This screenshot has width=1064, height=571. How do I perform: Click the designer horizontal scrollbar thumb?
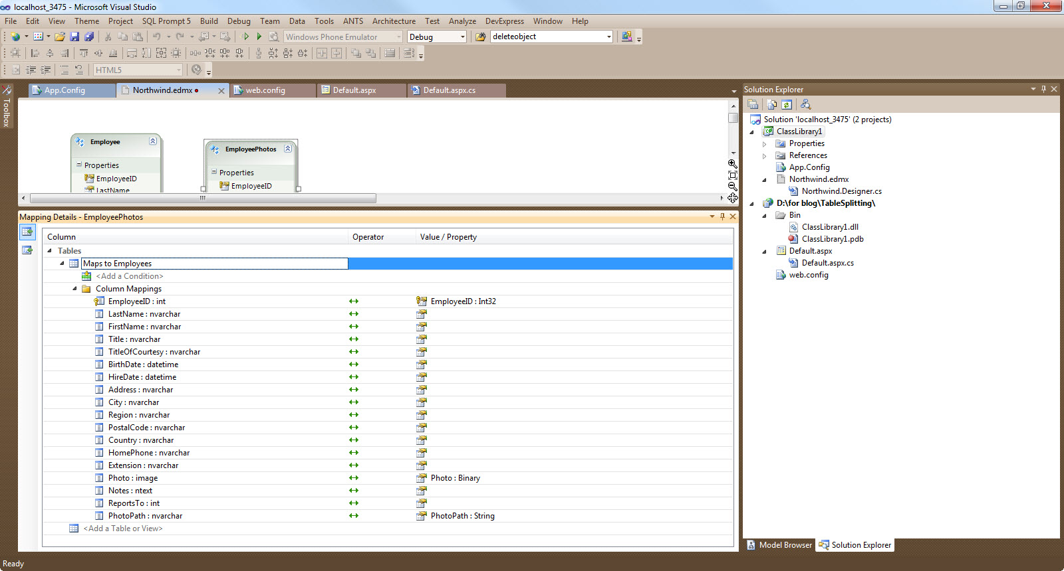click(x=203, y=198)
